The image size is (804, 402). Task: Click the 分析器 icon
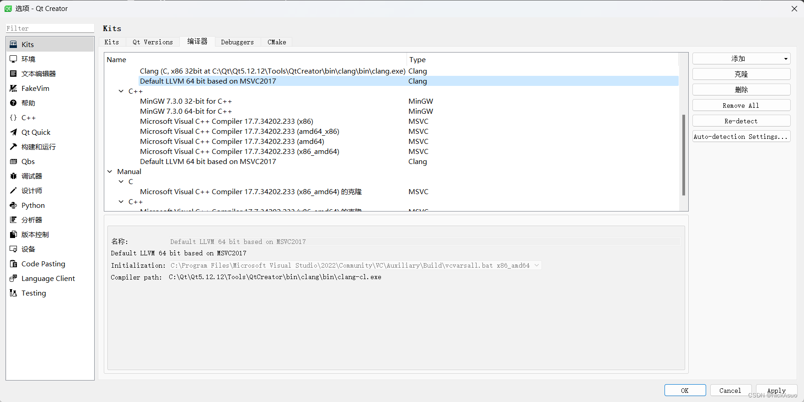coord(13,220)
